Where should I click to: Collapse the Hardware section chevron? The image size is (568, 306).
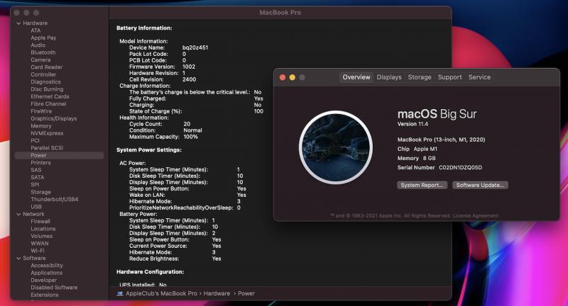18,23
